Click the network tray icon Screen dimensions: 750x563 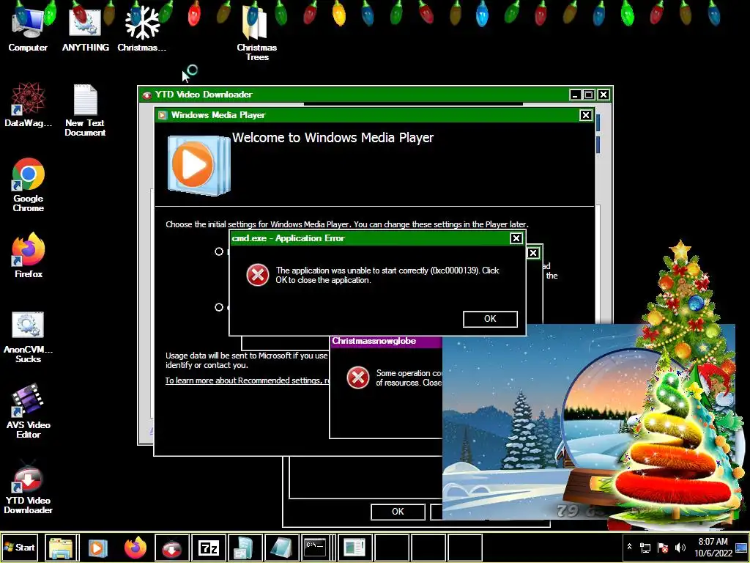pos(646,548)
